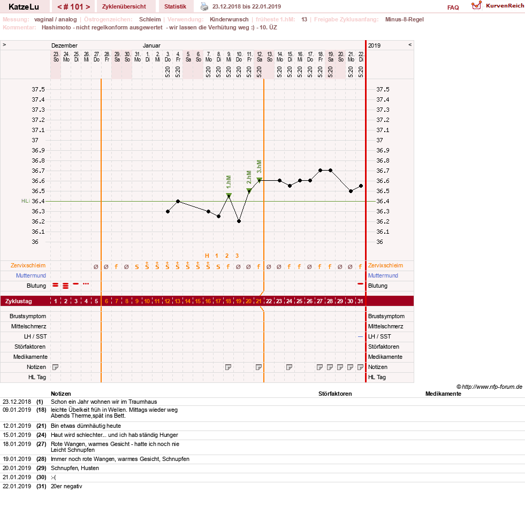Expand chart with the > arrow at the left edge
Viewport: 525px width, 515px height.
(4, 44)
